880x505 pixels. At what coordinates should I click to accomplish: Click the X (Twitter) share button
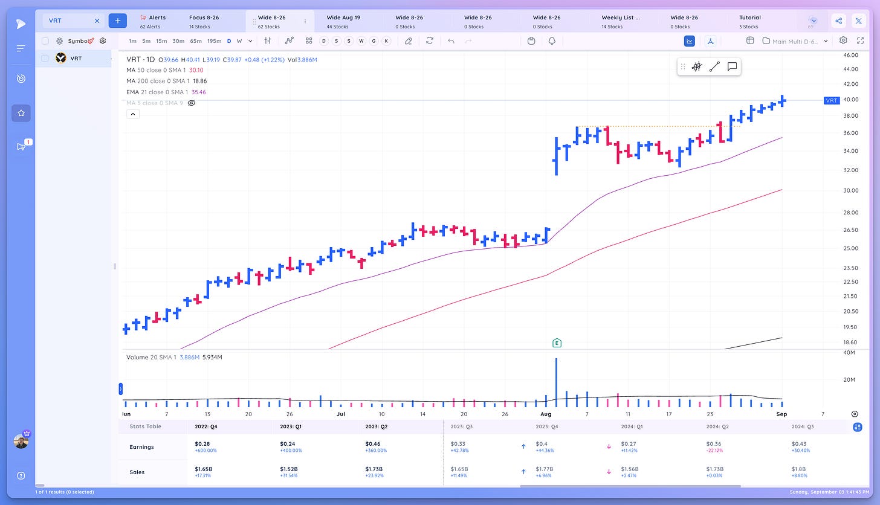[x=859, y=21]
